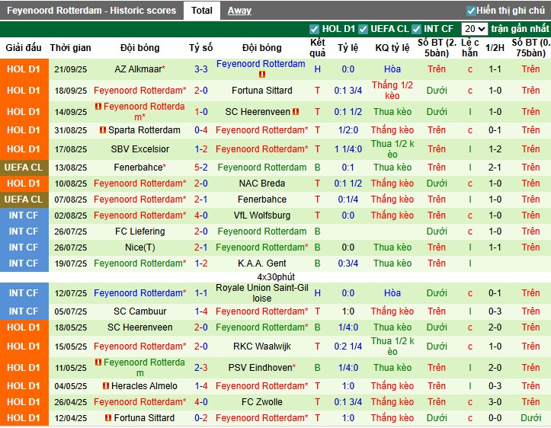Click red card icon beside Fortuna Sittard, 12/04/25
Screen dimensions: 551x428
[108, 418]
